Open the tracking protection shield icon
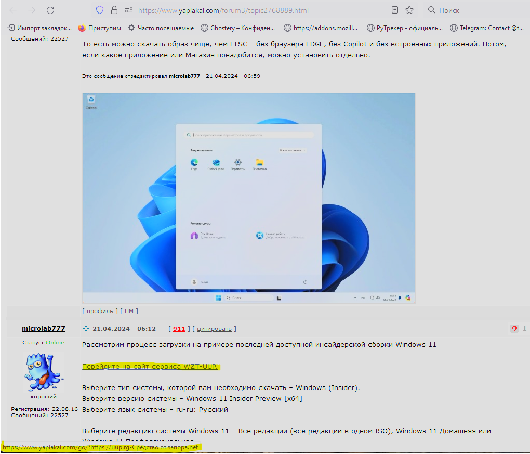 [100, 10]
